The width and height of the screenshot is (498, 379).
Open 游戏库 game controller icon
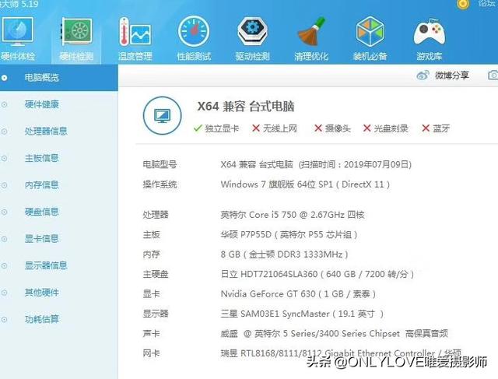429,32
